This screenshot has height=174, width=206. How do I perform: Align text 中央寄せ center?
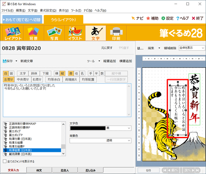[23, 80]
